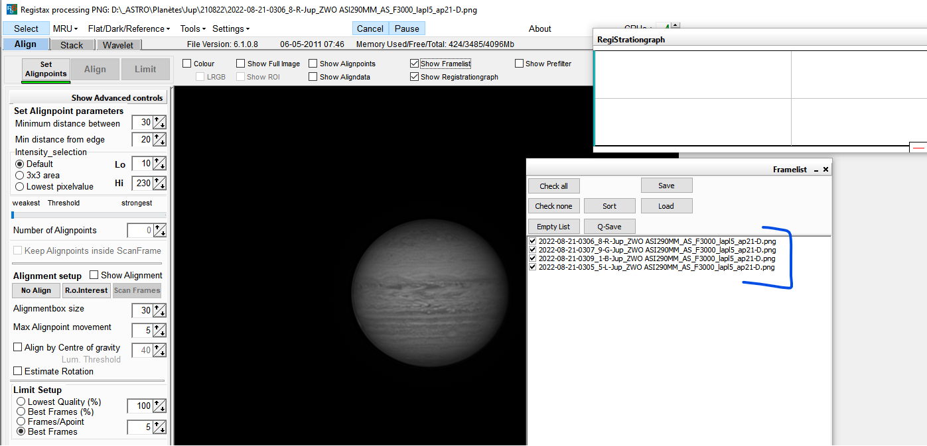Enable Estimate Rotation checkbox
This screenshot has width=927, height=446.
point(18,371)
